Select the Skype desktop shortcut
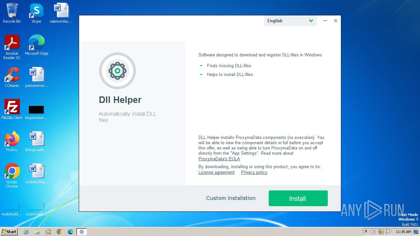 click(x=36, y=13)
